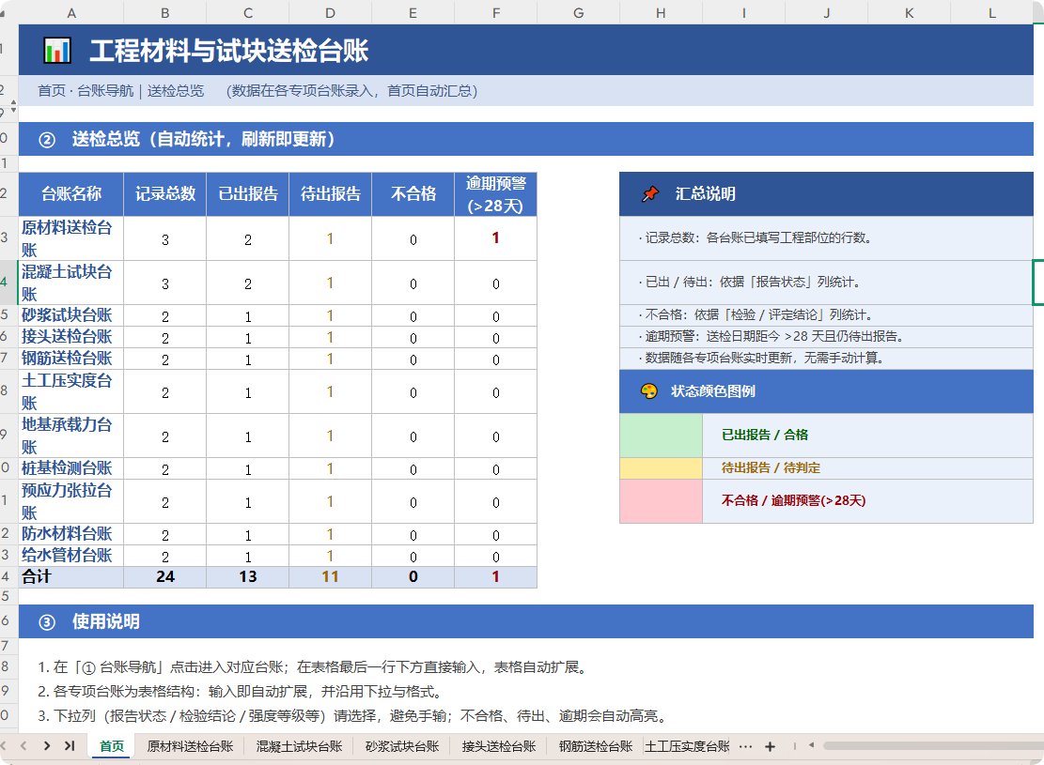This screenshot has width=1044, height=765.
Task: Click the 已出报告 header cell
Action: click(248, 194)
